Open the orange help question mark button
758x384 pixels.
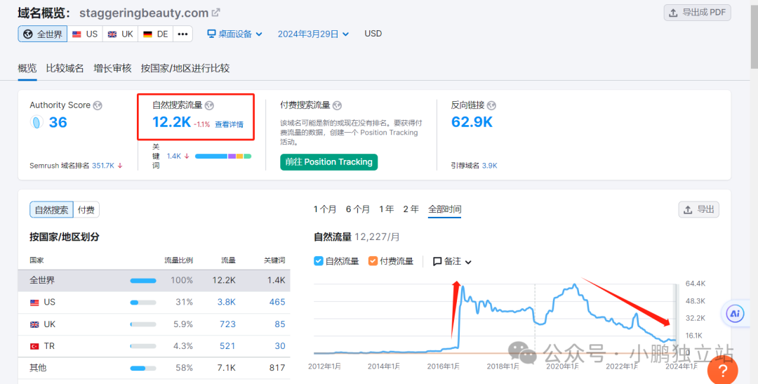pyautogui.click(x=723, y=371)
